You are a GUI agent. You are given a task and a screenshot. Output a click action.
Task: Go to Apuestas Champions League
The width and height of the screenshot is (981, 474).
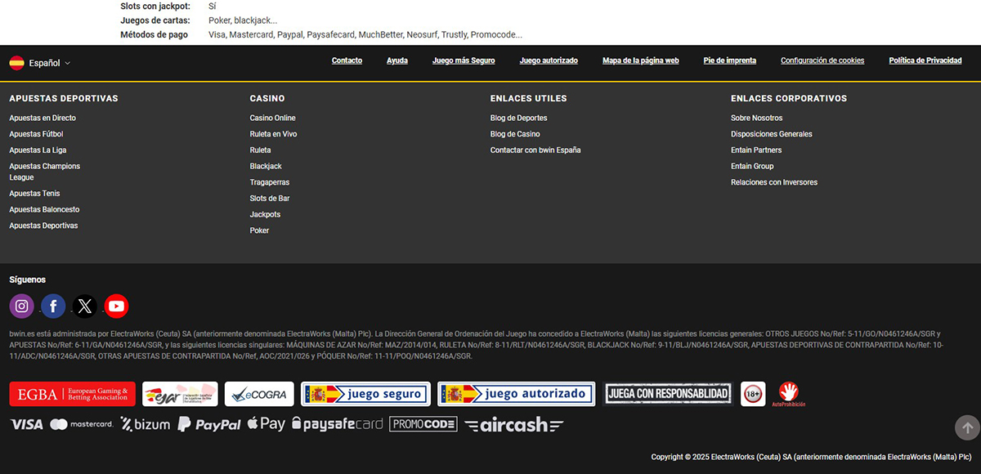click(x=45, y=172)
